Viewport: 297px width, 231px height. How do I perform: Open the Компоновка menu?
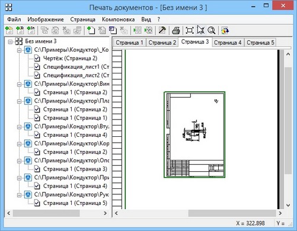click(118, 20)
